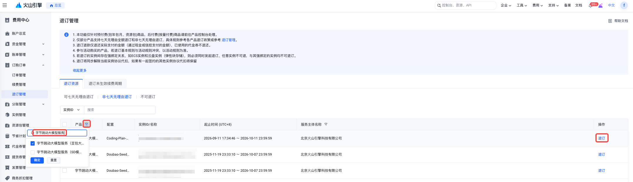Click the 实例管理 cube icon
633x182 pixels.
coord(7,115)
